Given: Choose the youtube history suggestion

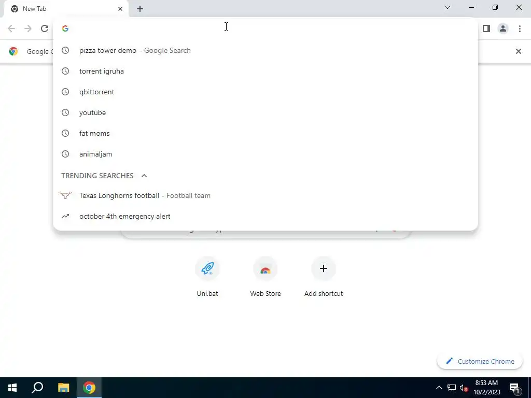Looking at the screenshot, I should 265,112.
